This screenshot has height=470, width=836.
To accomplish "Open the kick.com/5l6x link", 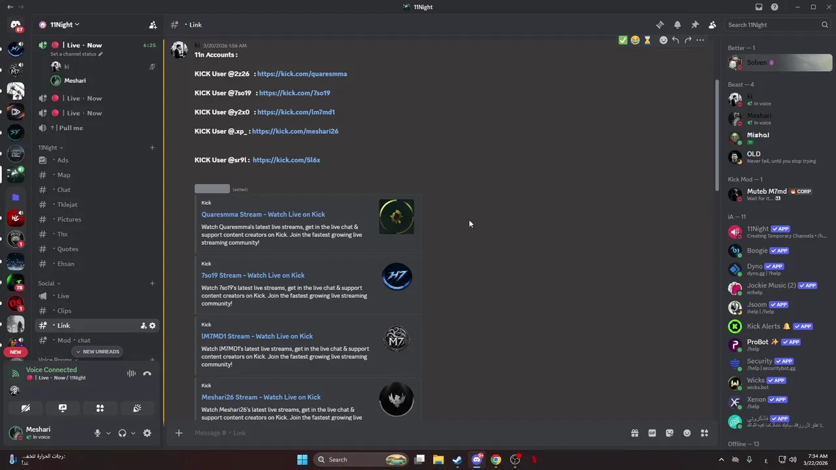I will click(286, 160).
